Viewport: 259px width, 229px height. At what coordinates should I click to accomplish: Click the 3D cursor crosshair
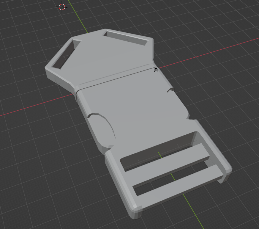point(62,7)
